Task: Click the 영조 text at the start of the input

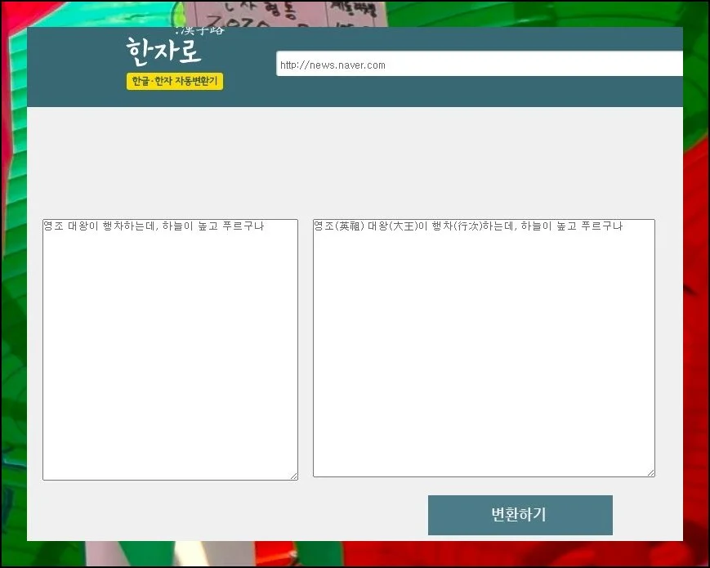Action: tap(54, 226)
